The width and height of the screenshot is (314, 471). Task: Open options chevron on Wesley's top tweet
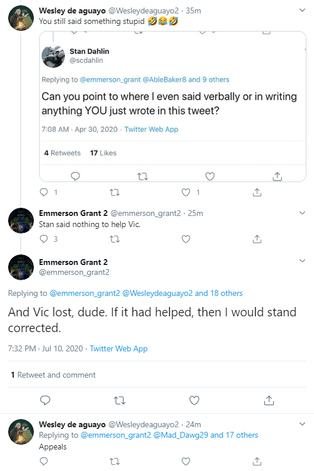(302, 10)
